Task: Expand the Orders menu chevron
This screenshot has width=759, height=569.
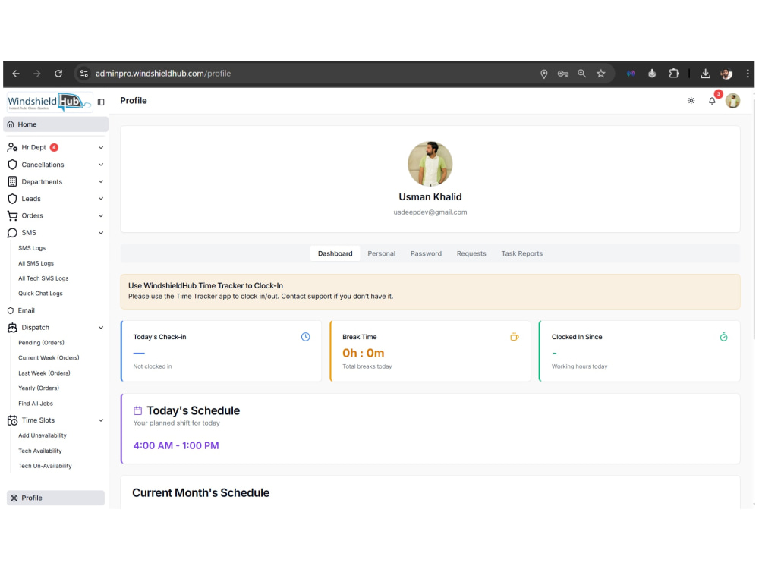Action: tap(101, 215)
